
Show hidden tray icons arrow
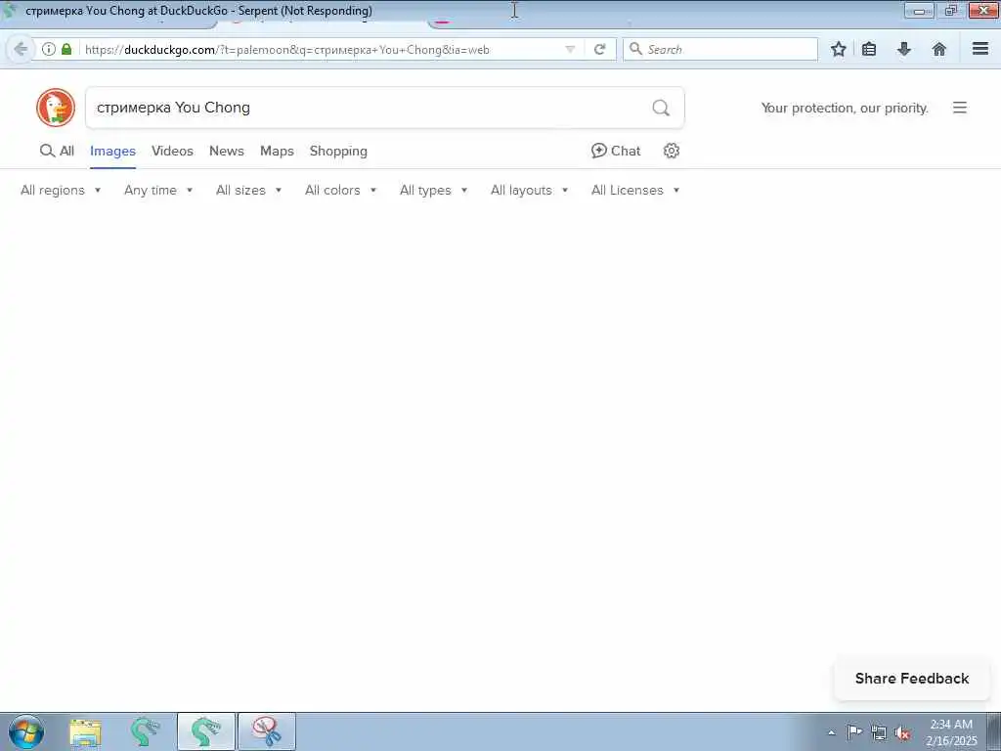point(831,733)
